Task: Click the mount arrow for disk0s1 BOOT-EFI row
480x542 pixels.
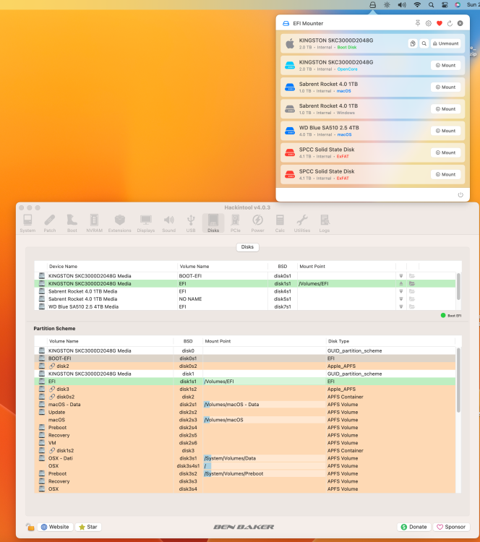Action: click(401, 276)
